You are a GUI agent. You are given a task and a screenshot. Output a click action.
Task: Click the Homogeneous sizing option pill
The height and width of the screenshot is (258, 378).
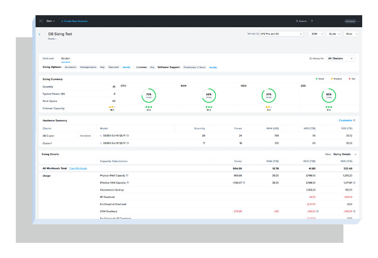tap(88, 67)
